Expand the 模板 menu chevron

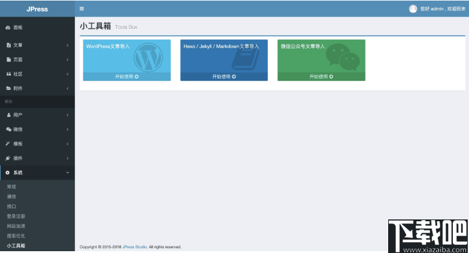coord(68,144)
